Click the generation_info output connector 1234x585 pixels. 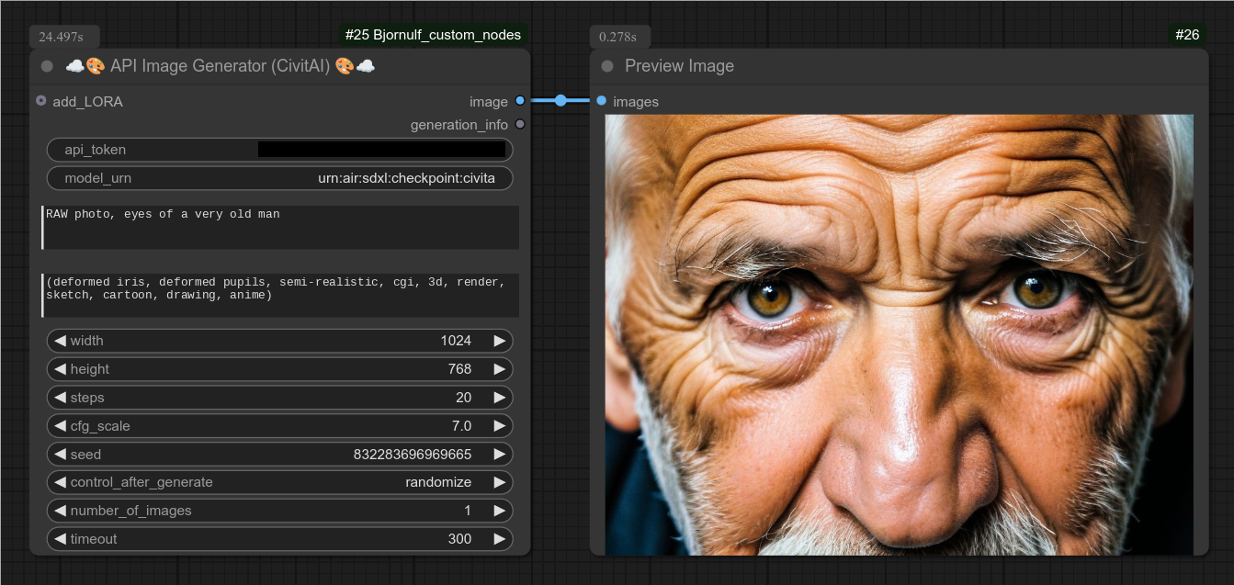[520, 124]
